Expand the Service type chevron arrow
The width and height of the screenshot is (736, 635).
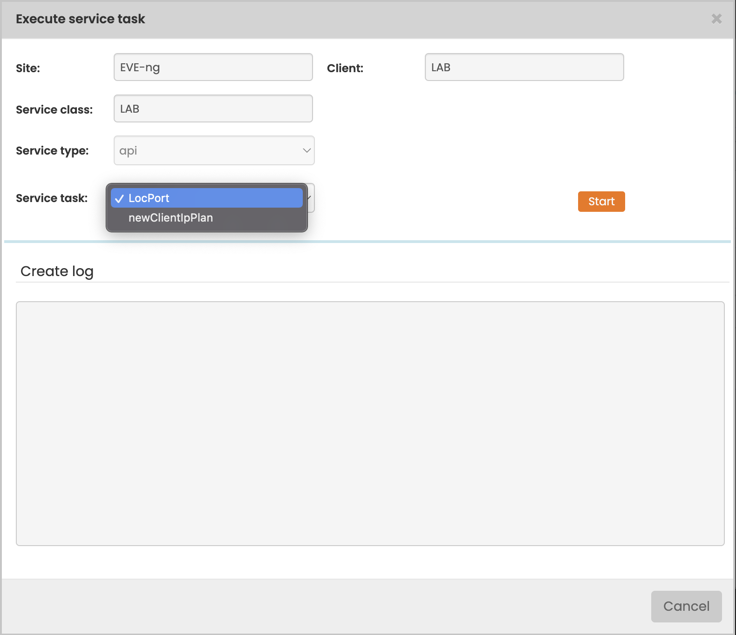[307, 150]
